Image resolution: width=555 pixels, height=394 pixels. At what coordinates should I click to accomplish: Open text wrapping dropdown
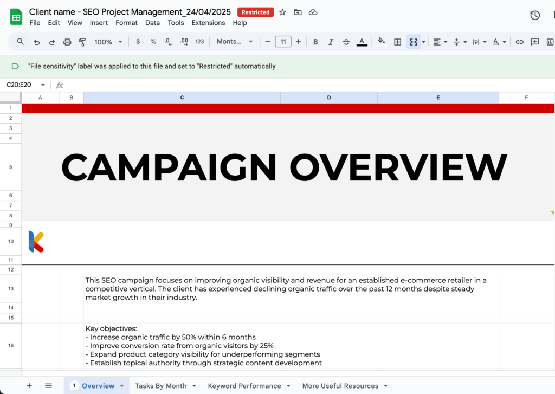(479, 42)
